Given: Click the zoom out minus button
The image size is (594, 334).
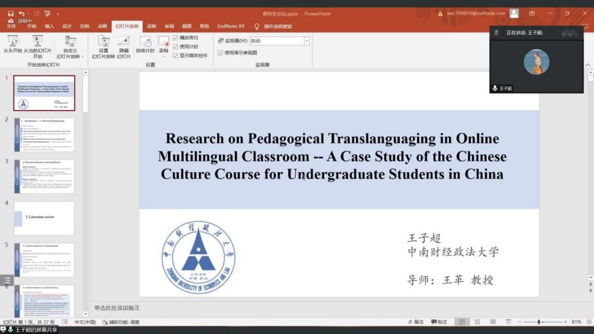Looking at the screenshot, I should 520,322.
